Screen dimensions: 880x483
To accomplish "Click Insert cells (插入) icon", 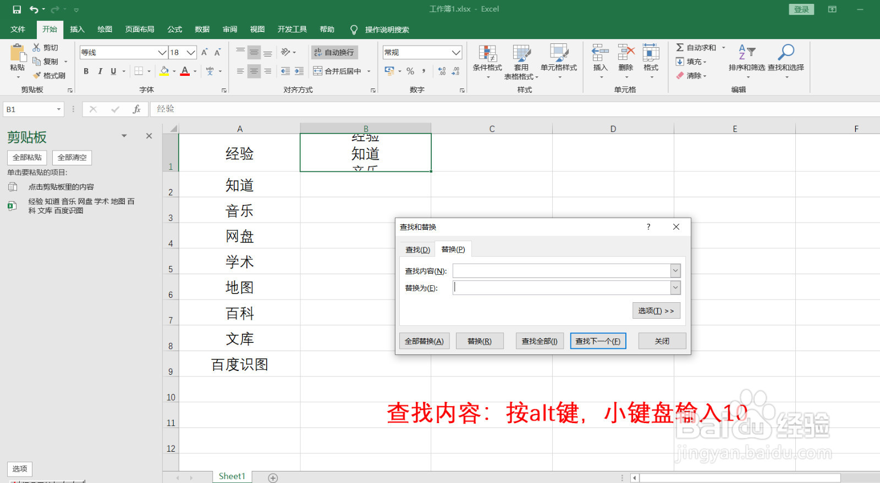I will click(600, 53).
